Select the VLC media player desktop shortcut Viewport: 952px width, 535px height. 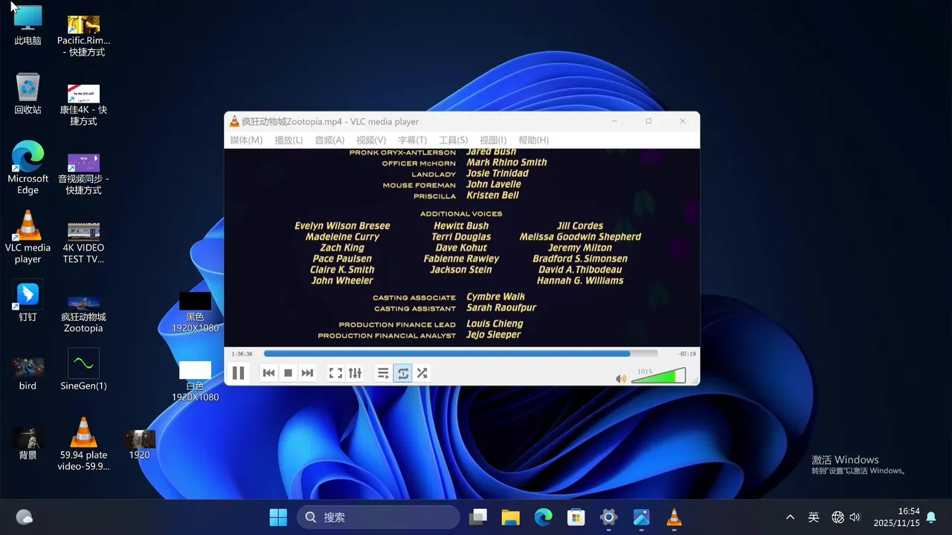[28, 237]
